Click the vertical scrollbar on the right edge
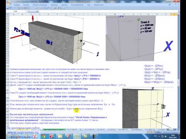Screen dimensions: 186x139 (179, 72)
